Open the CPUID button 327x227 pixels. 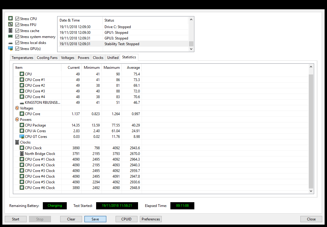(x=126, y=219)
